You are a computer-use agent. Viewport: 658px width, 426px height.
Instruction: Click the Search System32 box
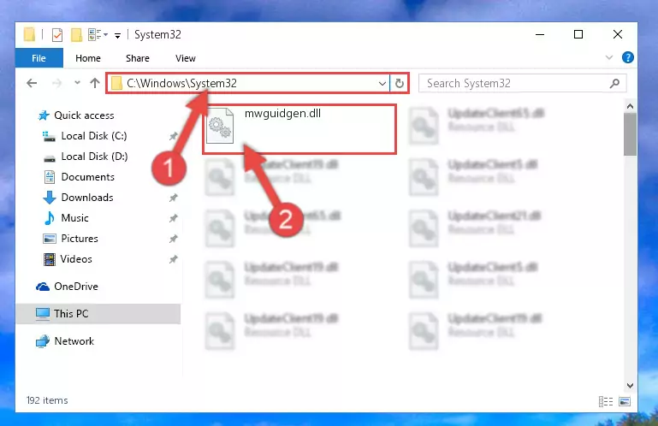pos(523,83)
